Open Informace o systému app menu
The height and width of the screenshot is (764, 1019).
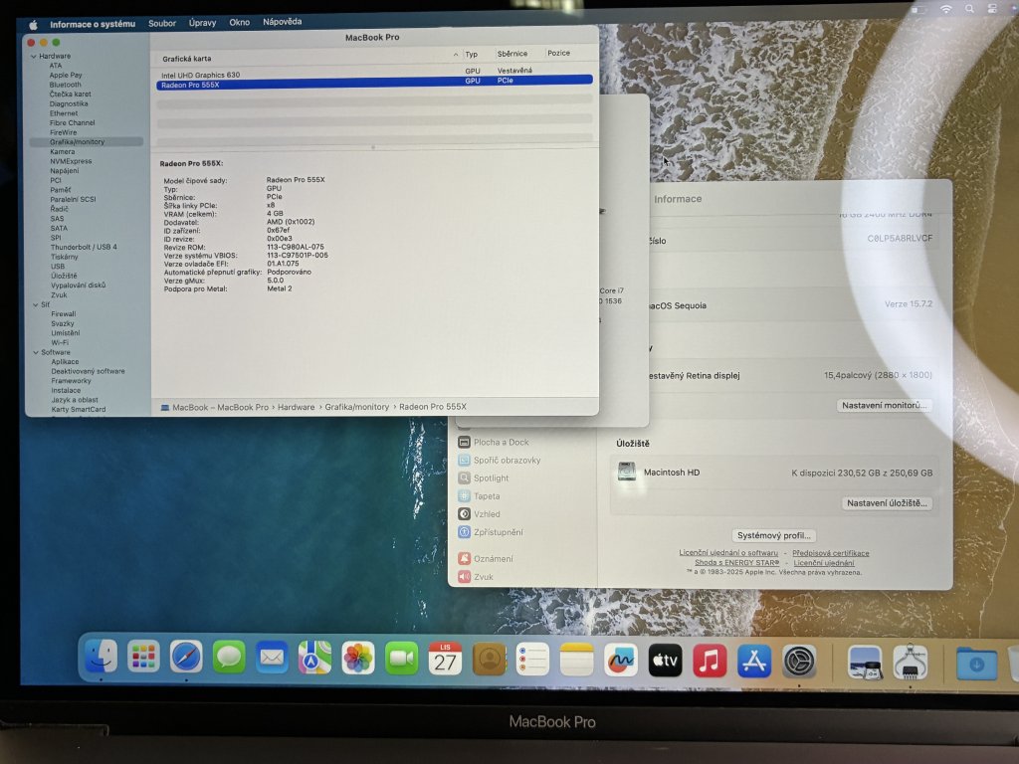93,24
